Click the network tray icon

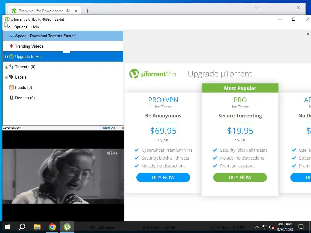click(x=265, y=227)
